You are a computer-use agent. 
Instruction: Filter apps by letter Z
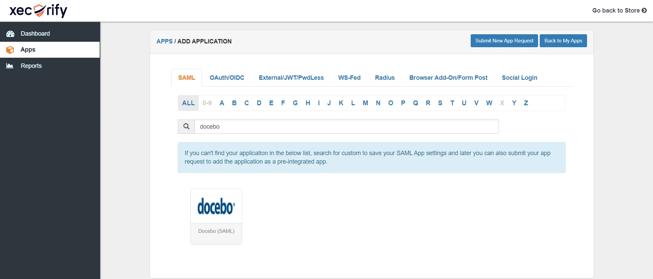click(x=526, y=103)
